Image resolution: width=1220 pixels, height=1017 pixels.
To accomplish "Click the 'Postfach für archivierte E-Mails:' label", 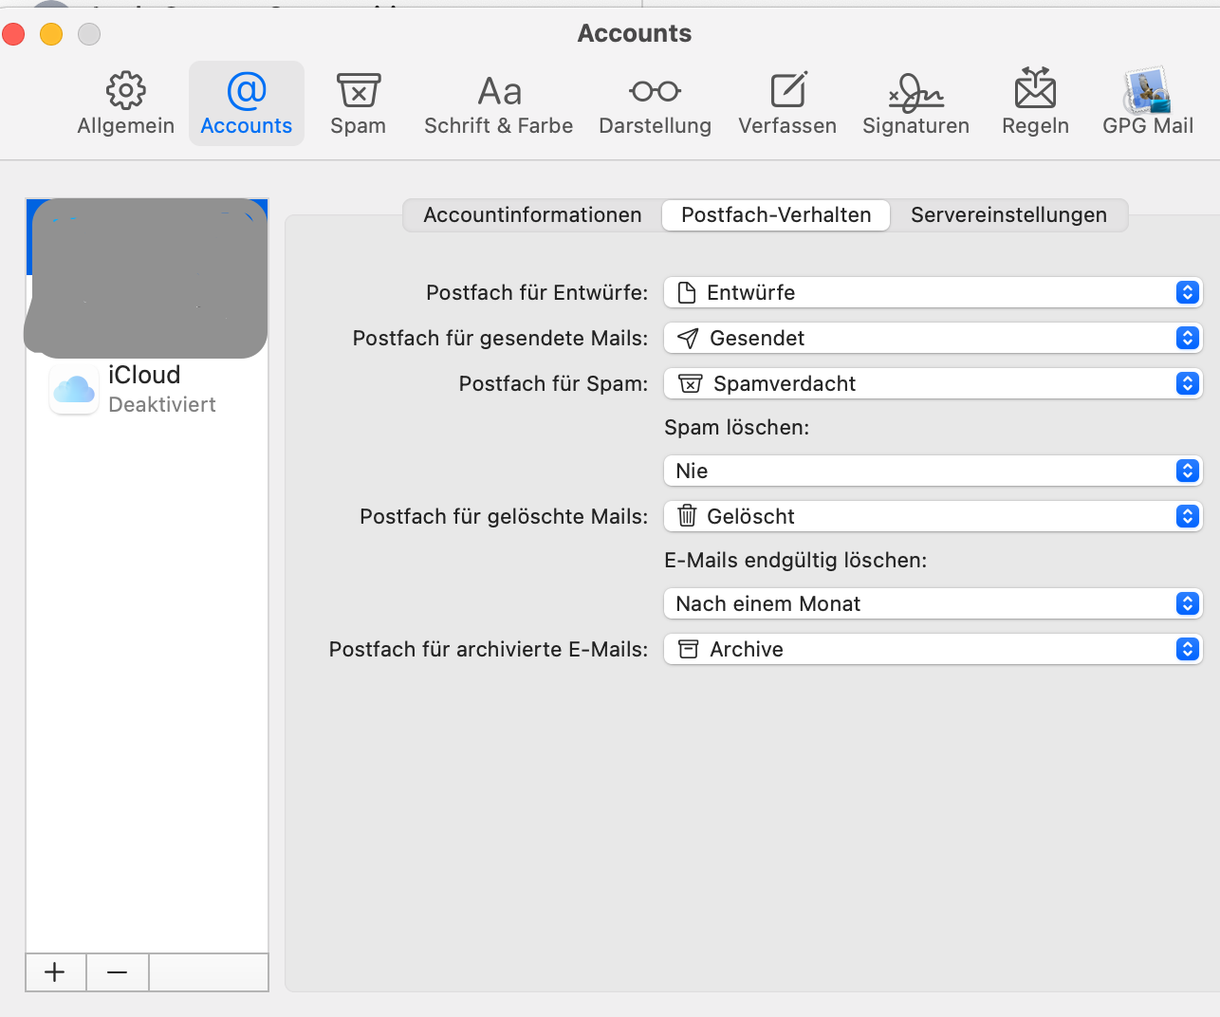I will (489, 649).
